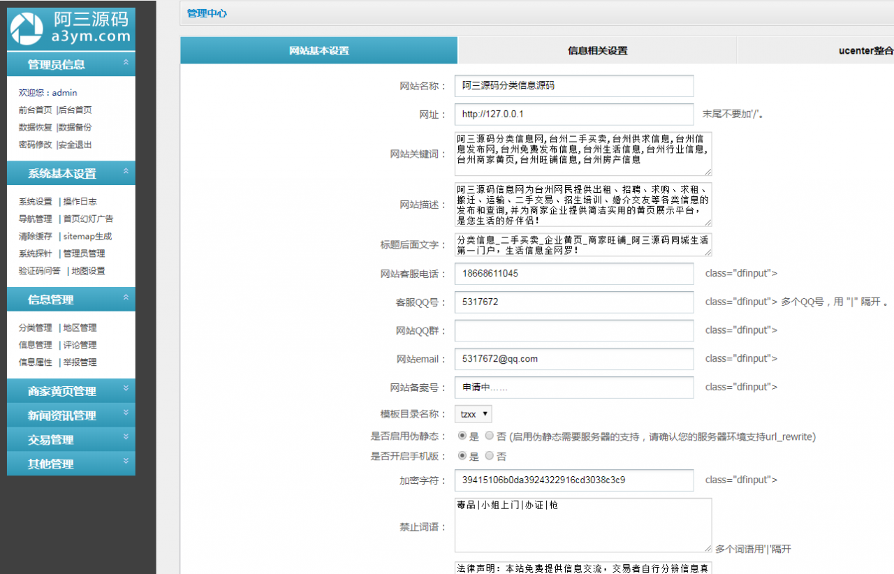Open 密码修改 link
Viewport: 894px width, 574px height.
coord(36,145)
